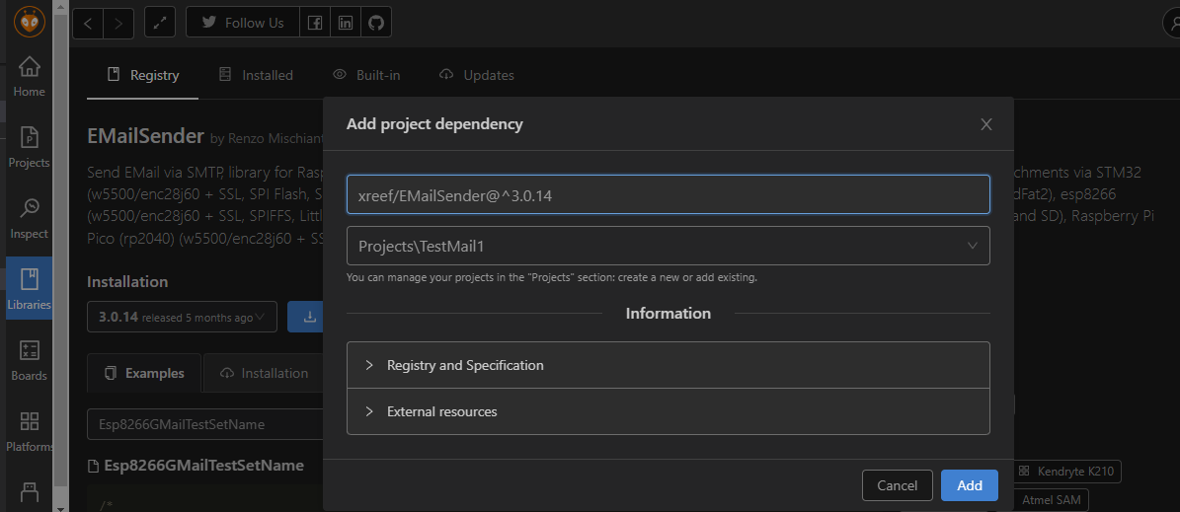
Task: Open the Esp8266GMailTestSetName example selector
Action: (205, 424)
